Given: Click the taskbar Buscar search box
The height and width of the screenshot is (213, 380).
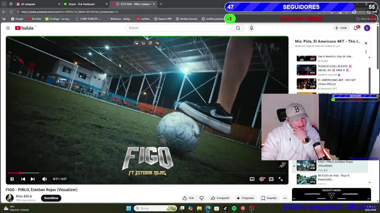Looking at the screenshot, I should [156, 208].
